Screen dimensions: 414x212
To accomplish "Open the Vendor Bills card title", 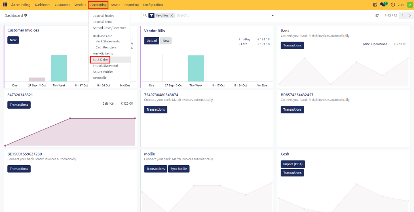I will tap(154, 31).
